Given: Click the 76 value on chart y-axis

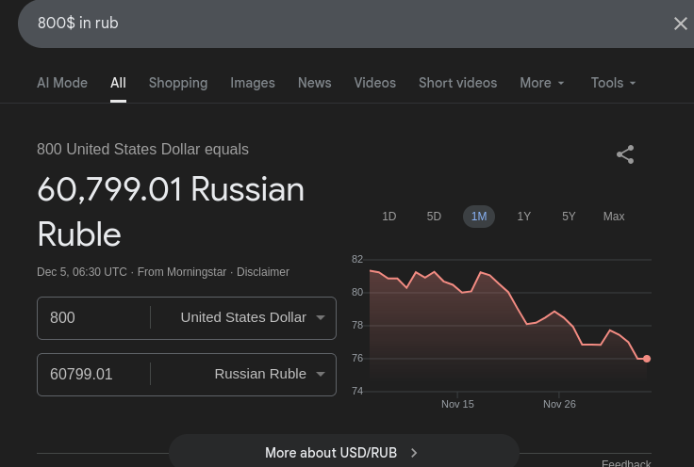Looking at the screenshot, I should pos(357,359).
